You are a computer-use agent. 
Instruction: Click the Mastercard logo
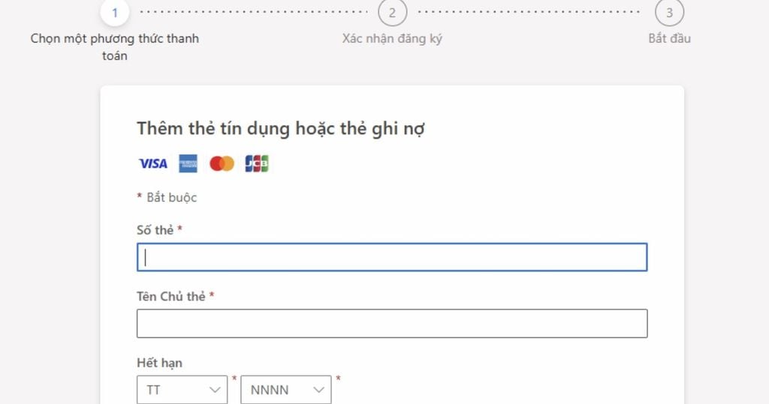(222, 163)
